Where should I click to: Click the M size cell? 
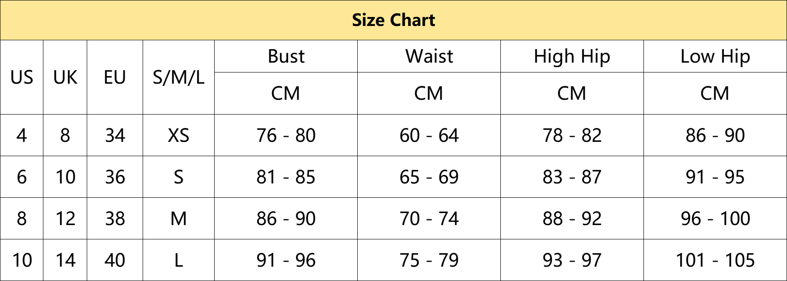click(178, 218)
